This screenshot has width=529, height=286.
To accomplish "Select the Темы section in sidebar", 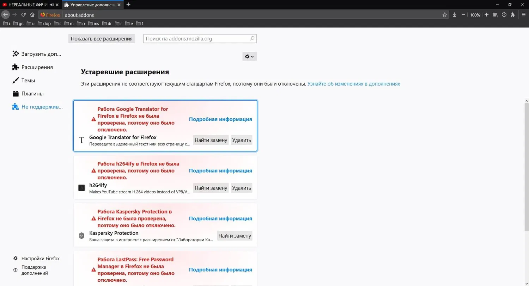I will [x=28, y=80].
